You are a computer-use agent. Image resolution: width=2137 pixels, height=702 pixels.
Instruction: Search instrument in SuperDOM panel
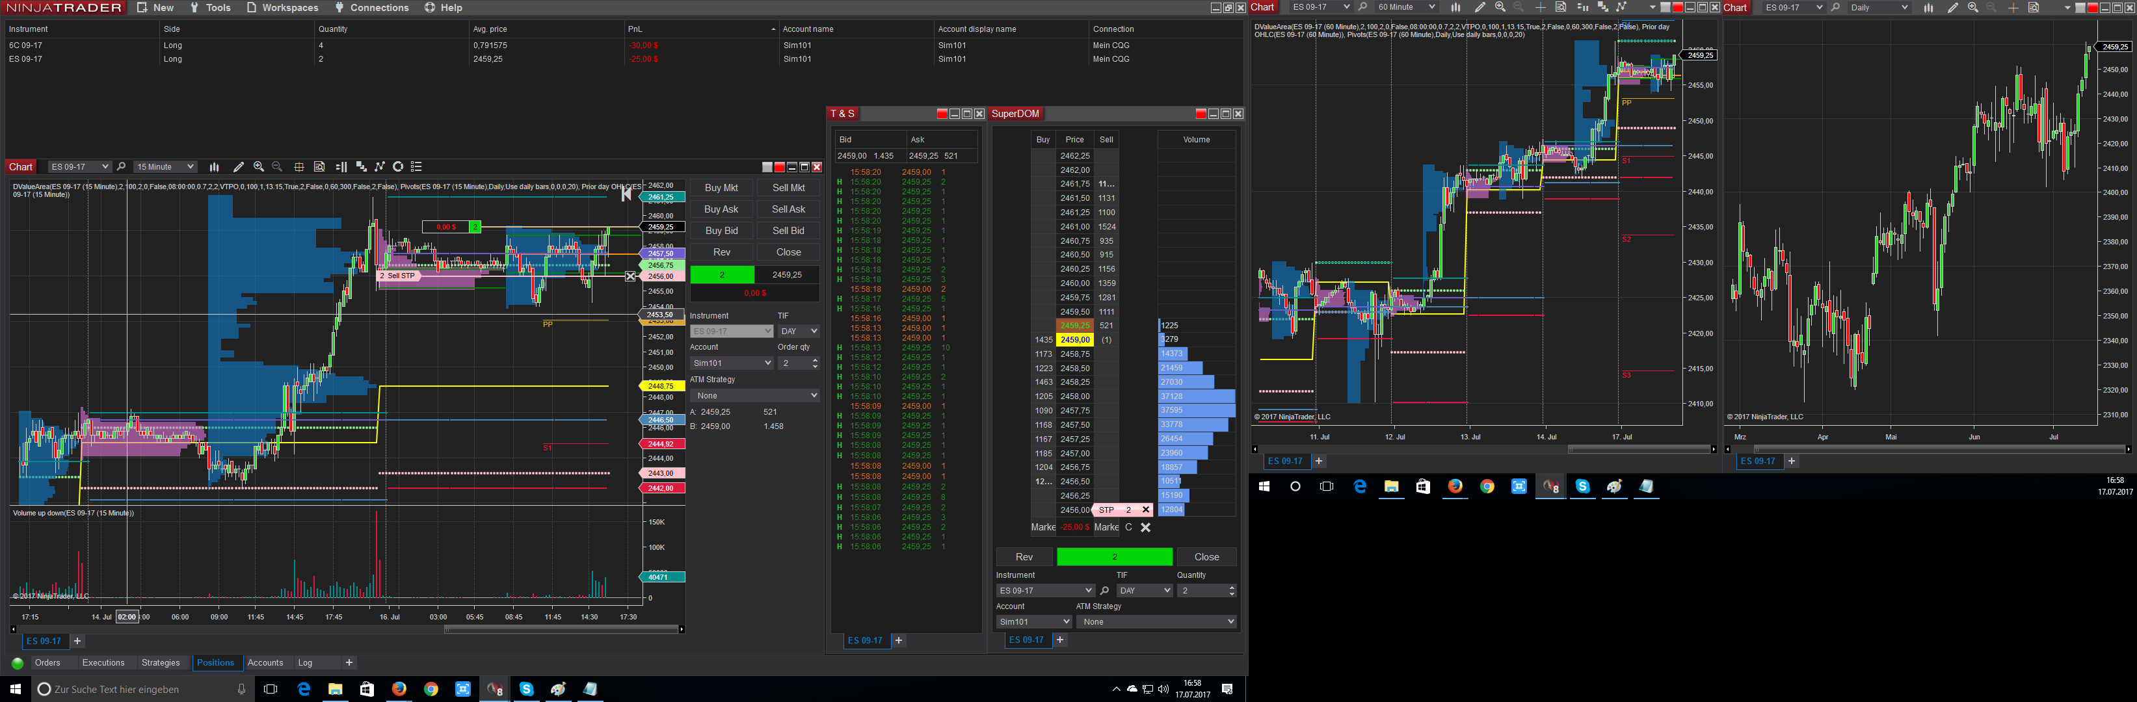click(x=1104, y=591)
